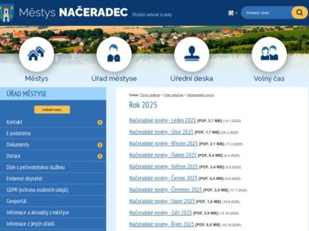The height and width of the screenshot is (231, 309).
Task: Open the Městys houses icon
Action: [x=36, y=54]
